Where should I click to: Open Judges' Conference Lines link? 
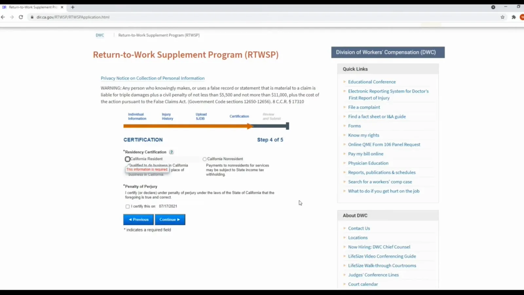[373, 275]
